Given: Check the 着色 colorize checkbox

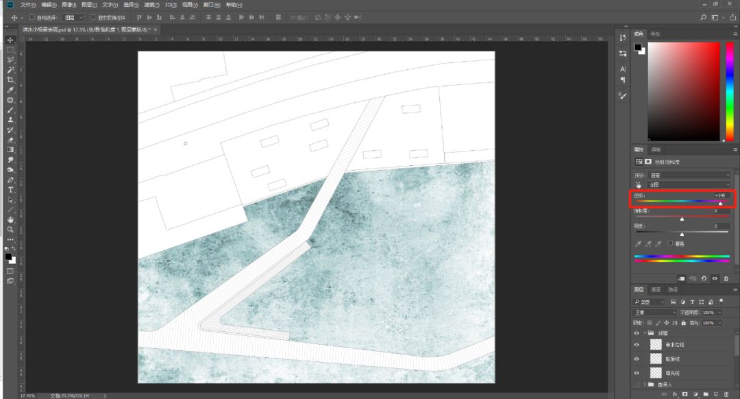Looking at the screenshot, I should [x=670, y=243].
